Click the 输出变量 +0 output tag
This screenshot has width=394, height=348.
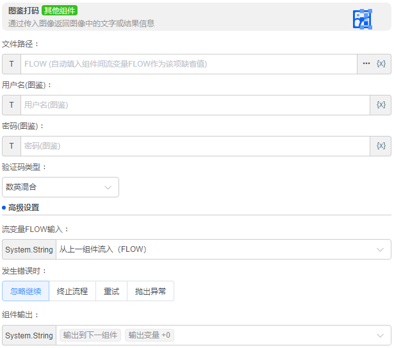coord(149,335)
